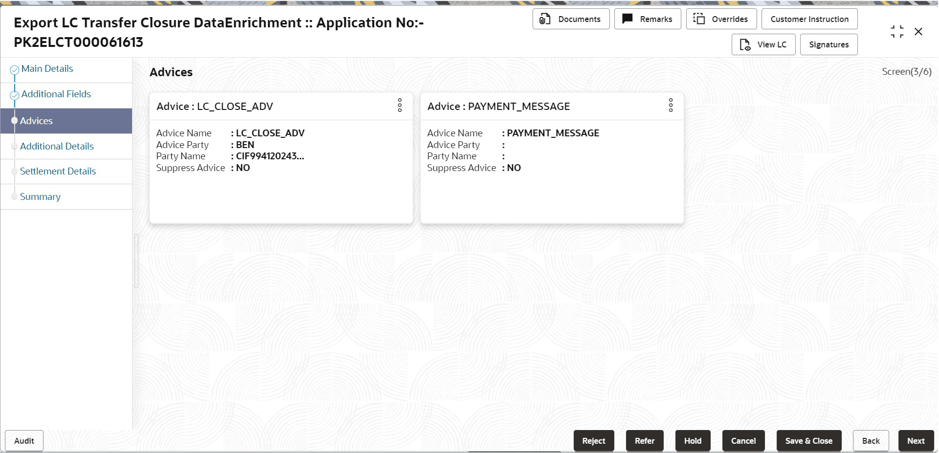
Task: Click Advice Name value in PAYMENT_MESSAGE card body
Action: click(x=553, y=133)
